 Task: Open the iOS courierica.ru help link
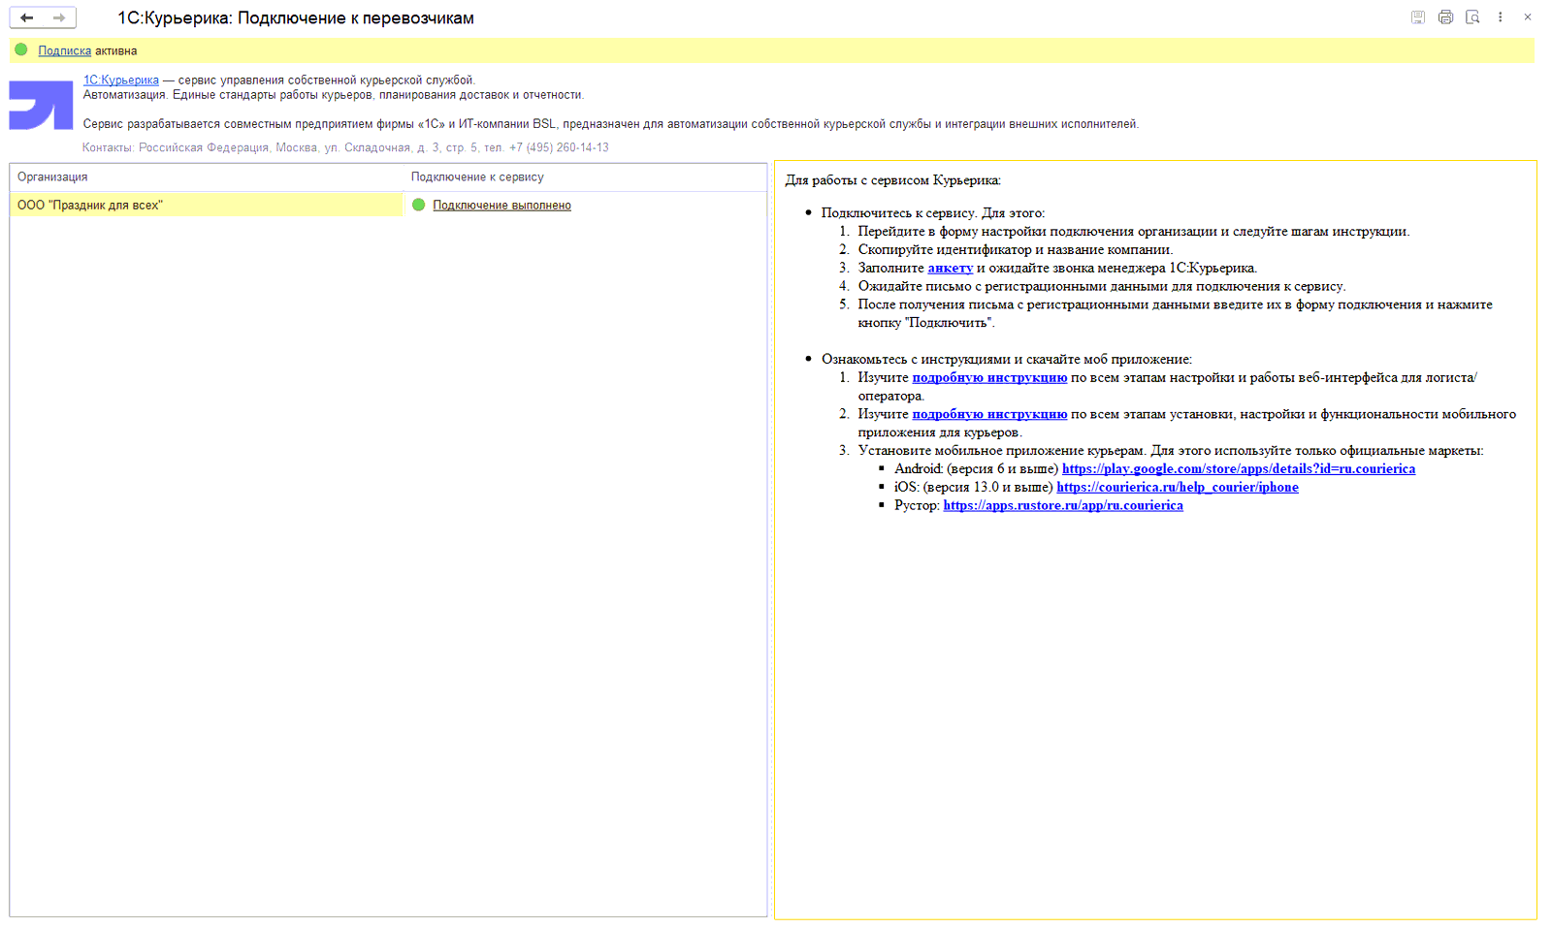click(x=1177, y=488)
